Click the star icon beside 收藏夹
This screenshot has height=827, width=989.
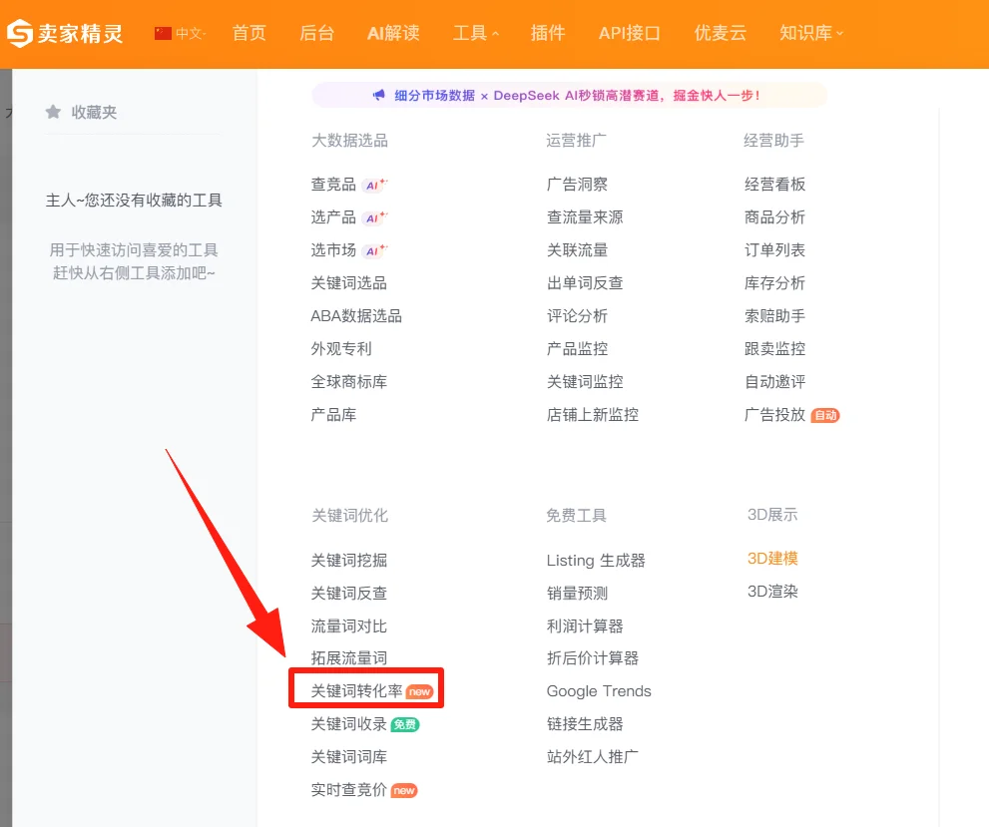coord(53,112)
